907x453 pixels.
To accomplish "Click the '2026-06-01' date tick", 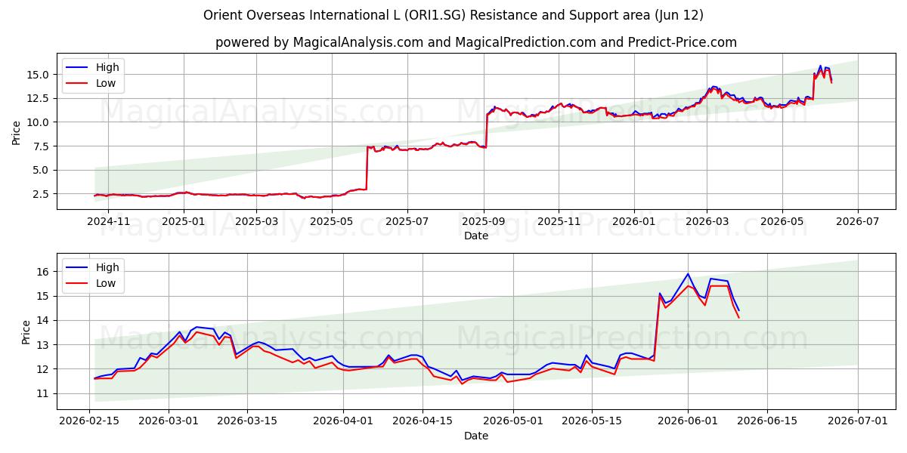I will (x=688, y=421).
